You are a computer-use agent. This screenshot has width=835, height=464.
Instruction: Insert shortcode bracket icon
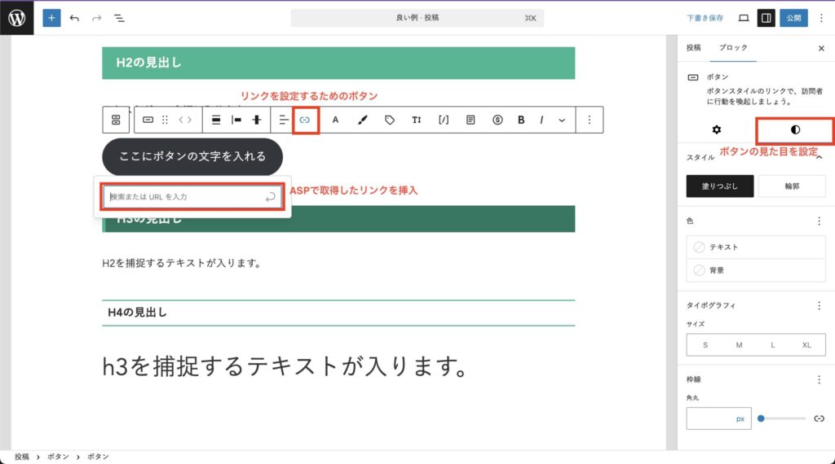(x=444, y=120)
